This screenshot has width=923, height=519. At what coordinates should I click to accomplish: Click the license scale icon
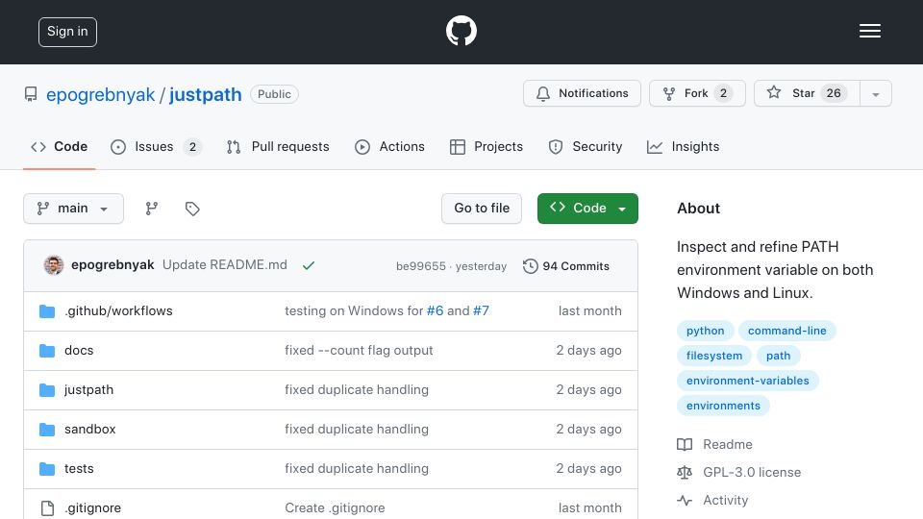685,472
